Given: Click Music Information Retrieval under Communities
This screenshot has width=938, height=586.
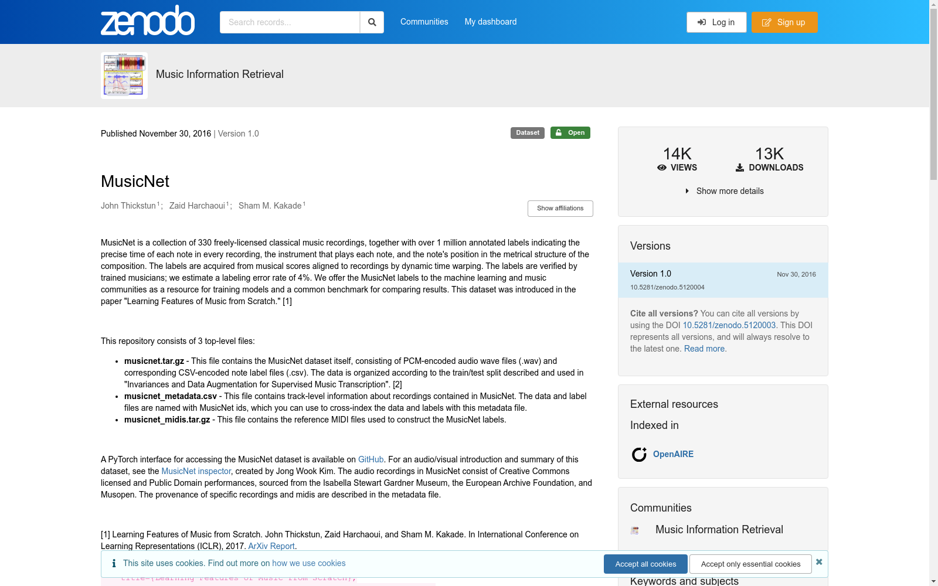Looking at the screenshot, I should tap(719, 530).
